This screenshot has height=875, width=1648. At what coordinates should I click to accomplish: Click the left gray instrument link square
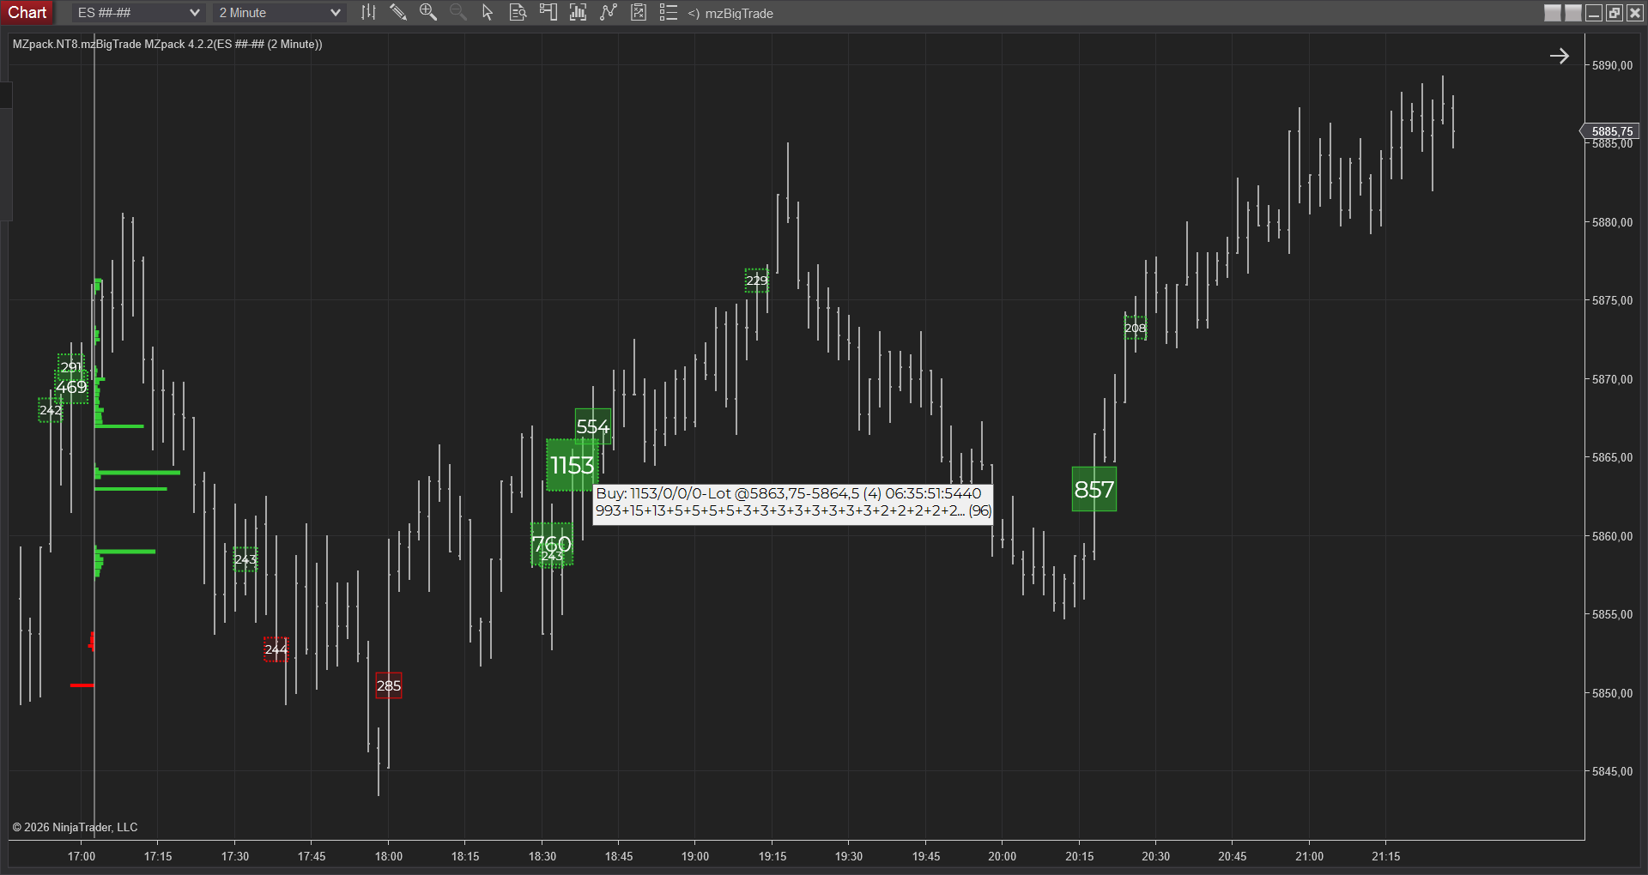[1553, 13]
